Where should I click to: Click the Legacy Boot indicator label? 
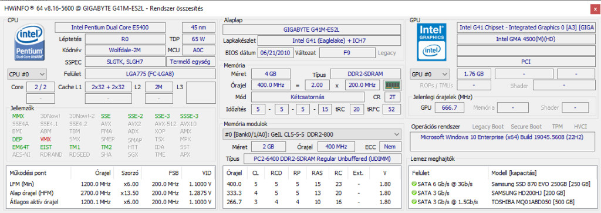coord(488,126)
